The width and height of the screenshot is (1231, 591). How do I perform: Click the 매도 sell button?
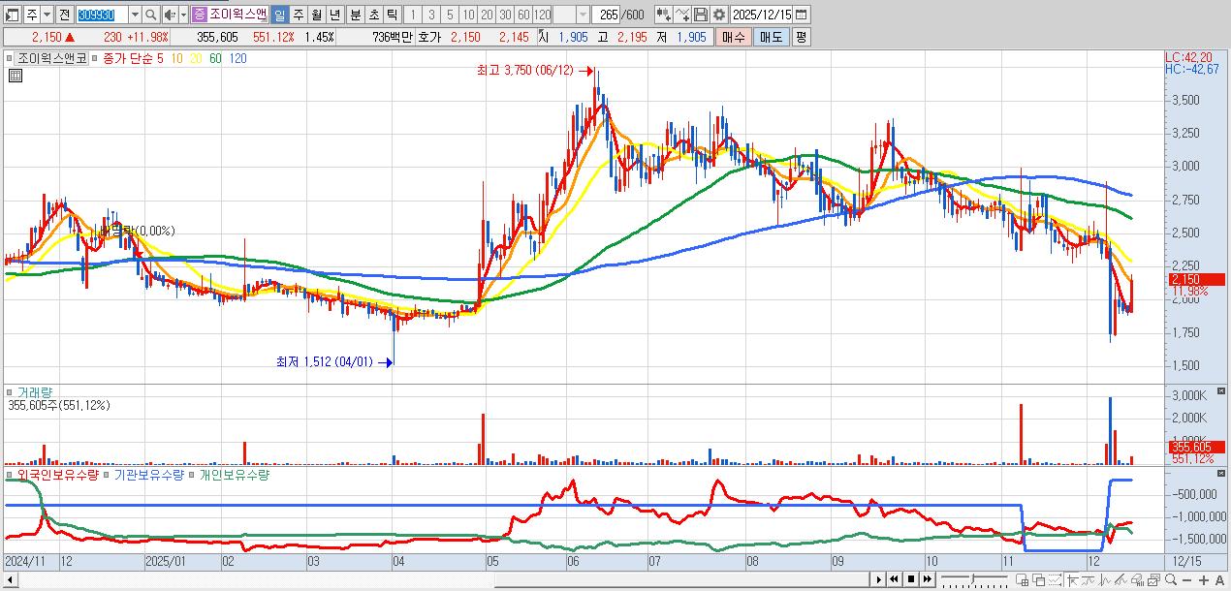(771, 37)
